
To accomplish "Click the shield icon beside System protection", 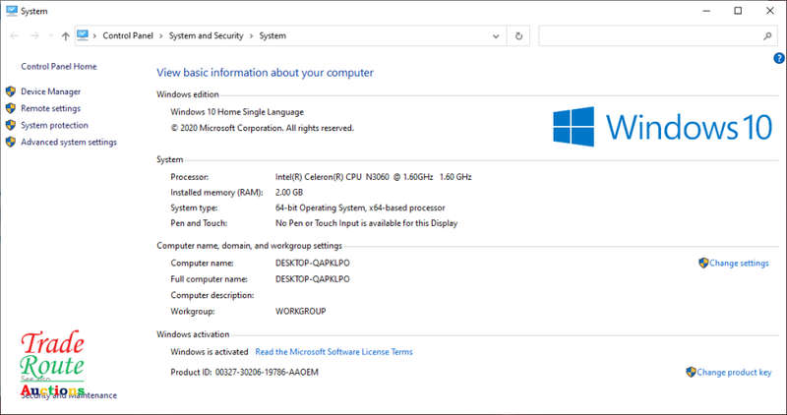I will click(11, 125).
